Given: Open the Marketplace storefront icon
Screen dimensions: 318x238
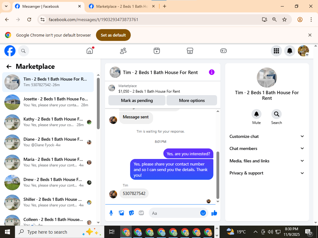Looking at the screenshot, I should click(x=190, y=51).
